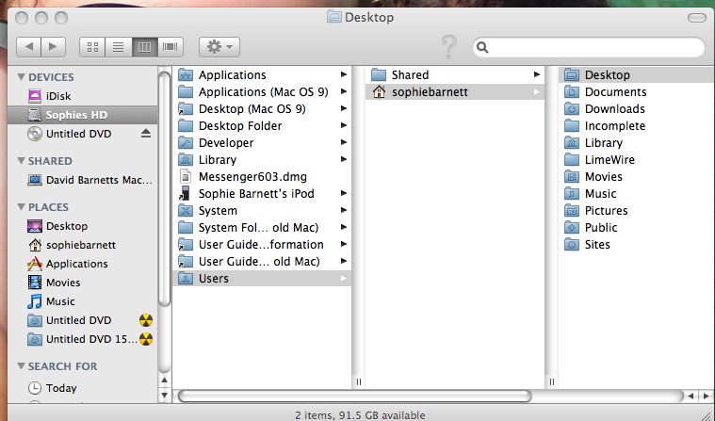Image resolution: width=715 pixels, height=421 pixels.
Task: Switch to Cover Flow view
Action: pyautogui.click(x=171, y=46)
